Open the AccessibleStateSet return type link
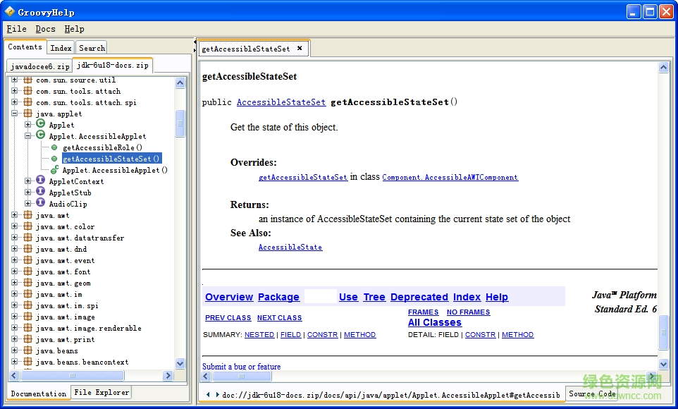The image size is (678, 409). 281,102
